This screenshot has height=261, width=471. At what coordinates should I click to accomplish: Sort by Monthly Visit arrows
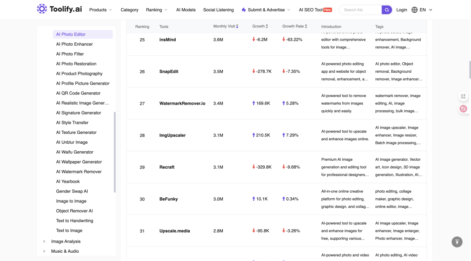point(237,27)
